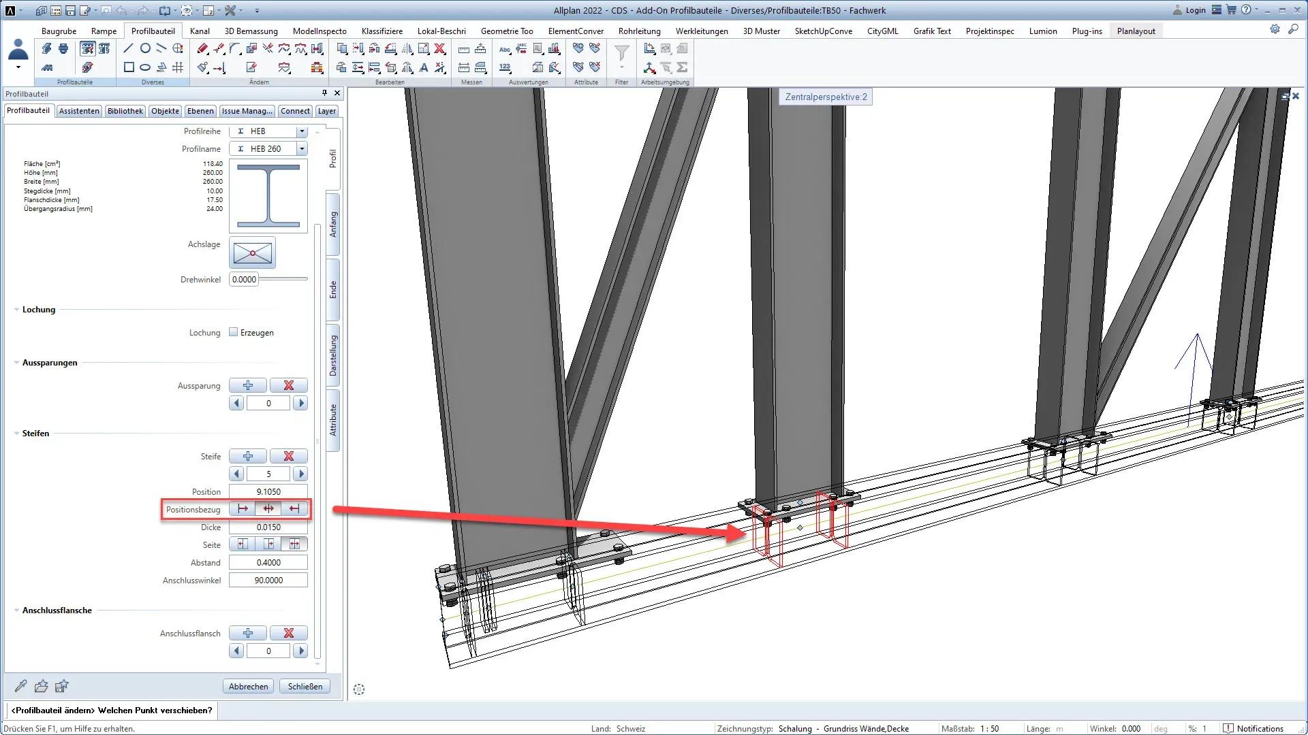Set Positionsbezug to centered reference
Image resolution: width=1308 pixels, height=735 pixels.
pos(268,508)
